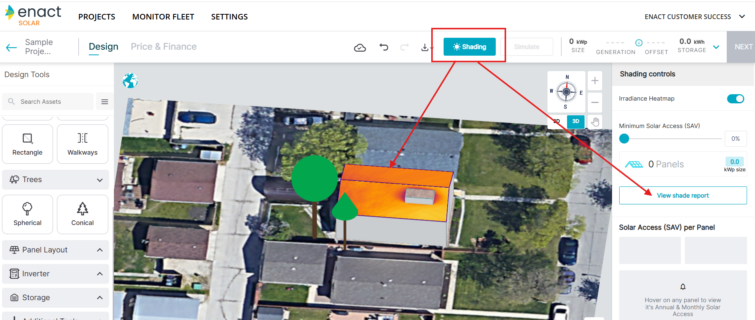Activate the pan hand tool
The height and width of the screenshot is (320, 755).
pos(595,122)
